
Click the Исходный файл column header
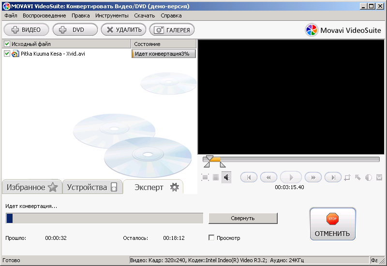coord(67,44)
